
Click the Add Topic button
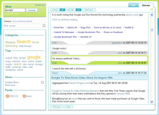point(89,10)
